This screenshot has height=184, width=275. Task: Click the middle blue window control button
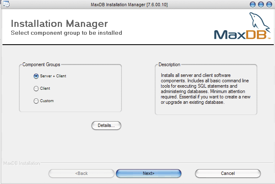261,5
